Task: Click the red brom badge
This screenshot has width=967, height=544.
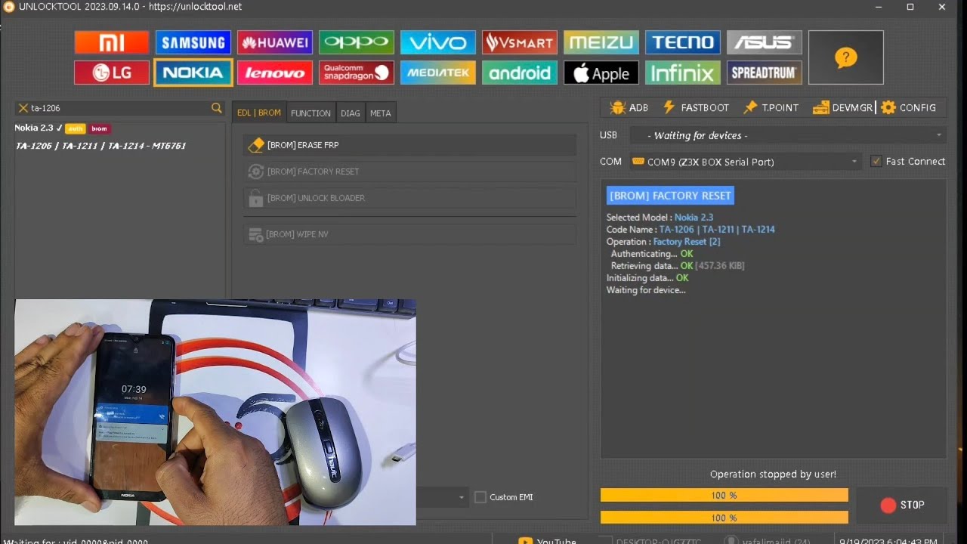Action: 100,128
